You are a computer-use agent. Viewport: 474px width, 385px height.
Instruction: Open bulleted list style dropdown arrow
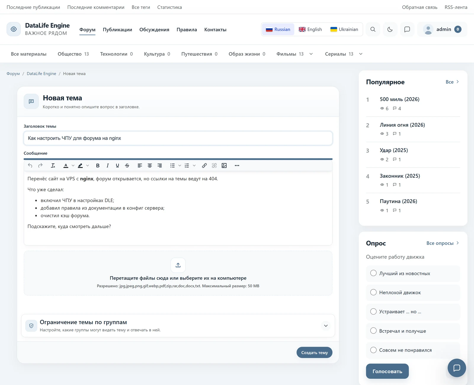pyautogui.click(x=180, y=166)
